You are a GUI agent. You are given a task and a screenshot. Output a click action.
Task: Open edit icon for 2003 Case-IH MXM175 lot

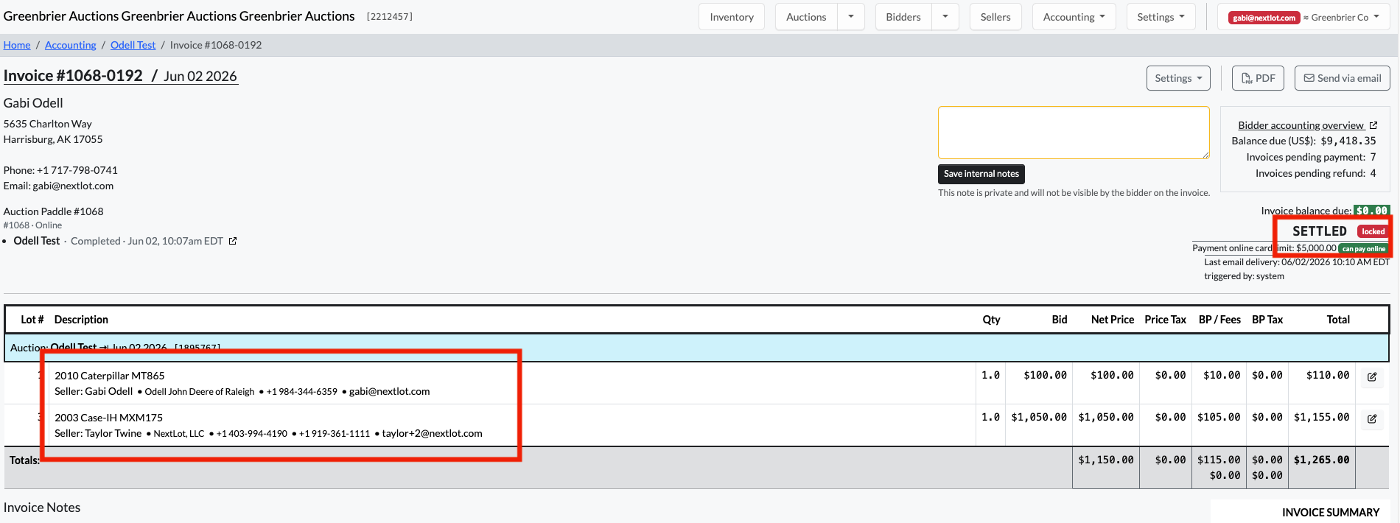pyautogui.click(x=1372, y=418)
